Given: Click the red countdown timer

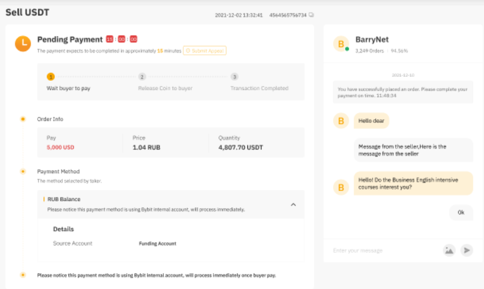Looking at the screenshot, I should [122, 39].
